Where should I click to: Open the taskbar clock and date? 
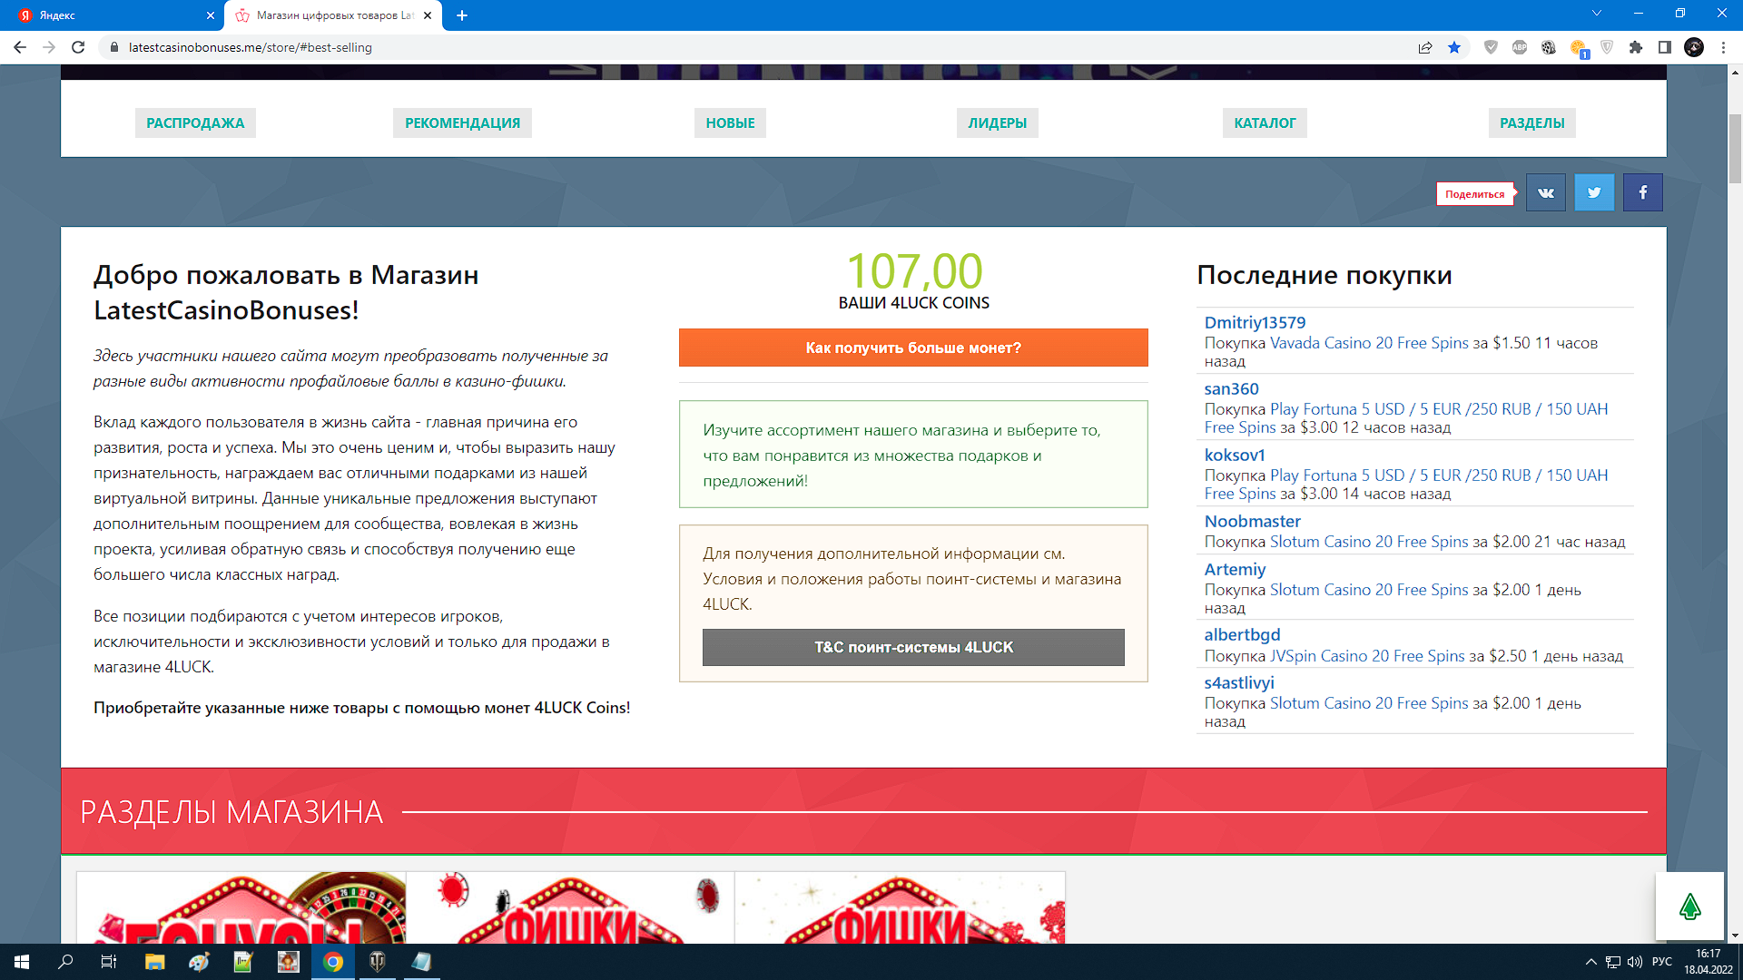[1708, 962]
